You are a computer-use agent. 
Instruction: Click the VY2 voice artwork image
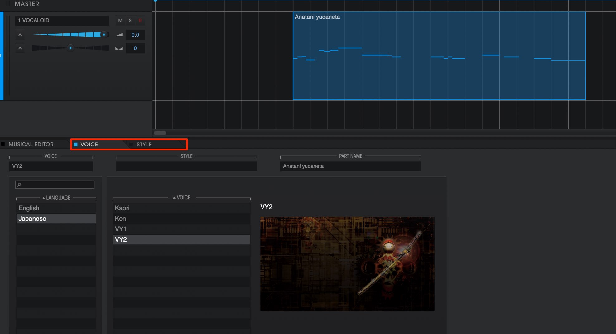pos(347,264)
